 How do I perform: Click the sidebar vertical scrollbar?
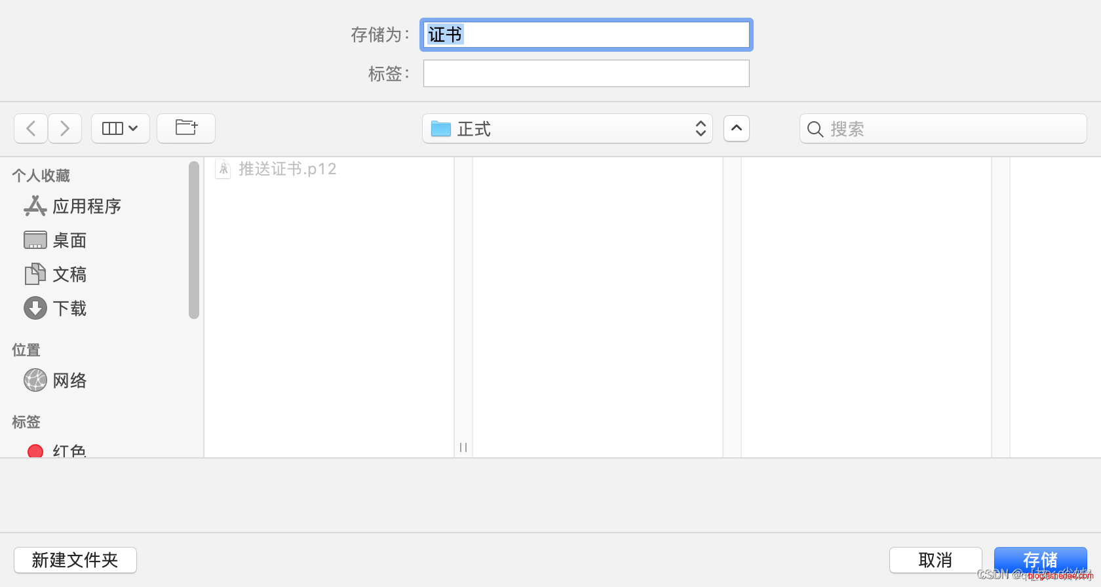coord(194,240)
